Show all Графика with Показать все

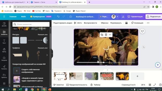[x=43, y=48]
